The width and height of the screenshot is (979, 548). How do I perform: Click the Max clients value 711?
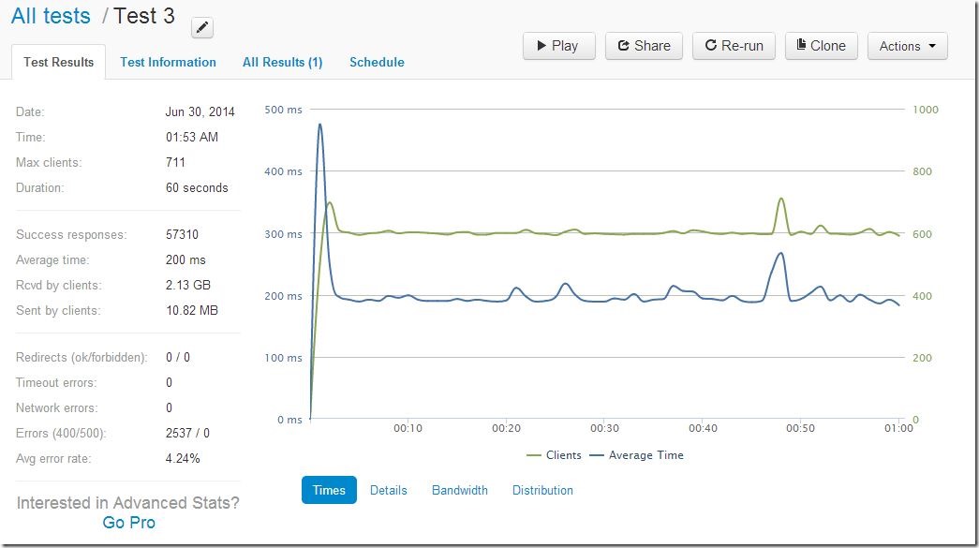tap(175, 162)
